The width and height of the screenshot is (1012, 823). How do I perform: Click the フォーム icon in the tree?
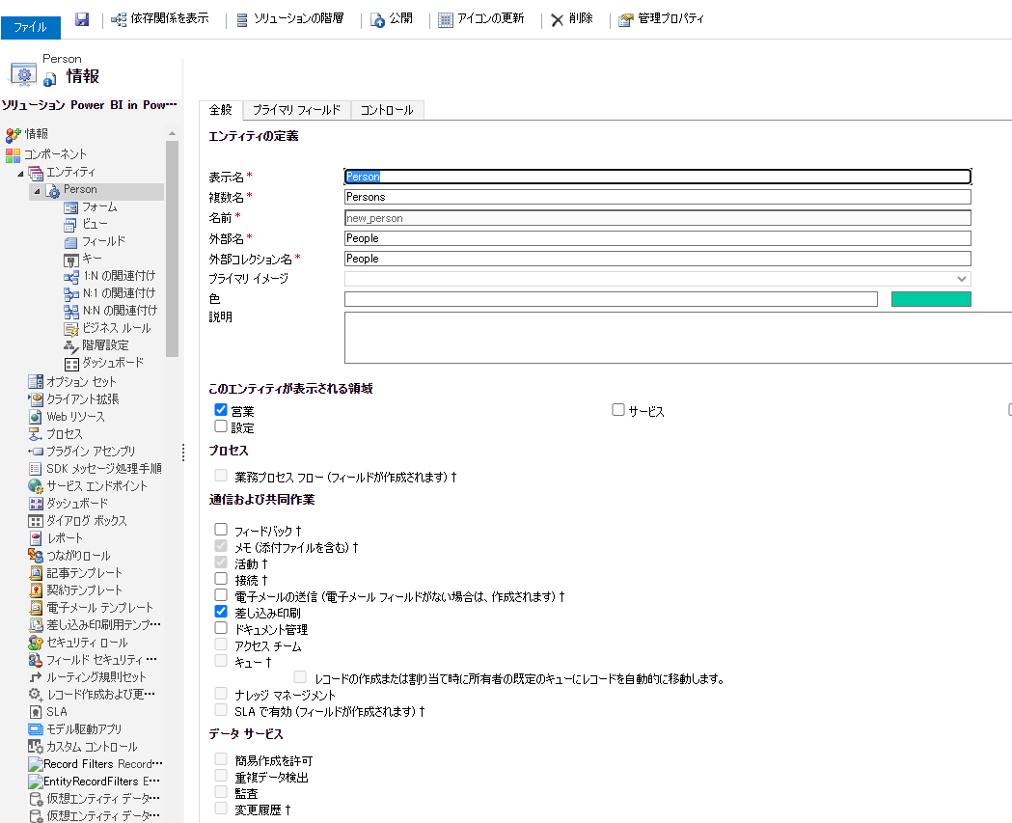click(71, 207)
